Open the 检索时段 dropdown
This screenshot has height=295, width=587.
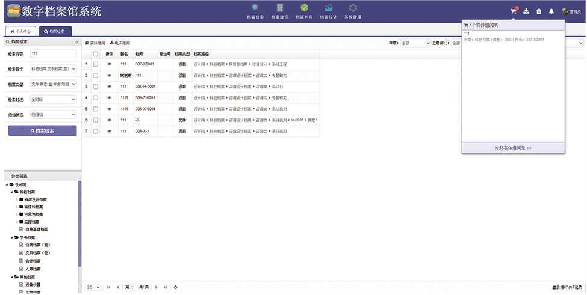pyautogui.click(x=54, y=99)
